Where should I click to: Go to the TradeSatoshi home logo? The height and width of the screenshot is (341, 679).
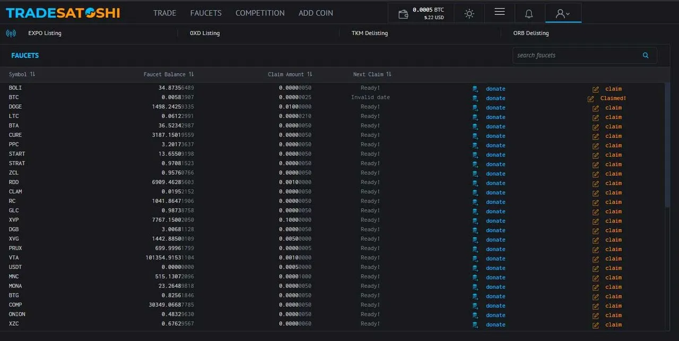point(63,13)
